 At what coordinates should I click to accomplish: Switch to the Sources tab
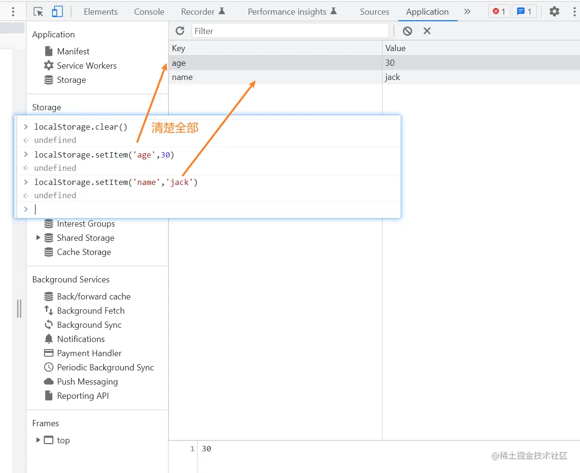click(375, 12)
